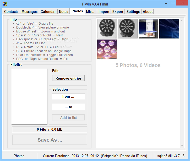Click the Add to list button
The height and width of the screenshot is (161, 190).
(x=68, y=118)
